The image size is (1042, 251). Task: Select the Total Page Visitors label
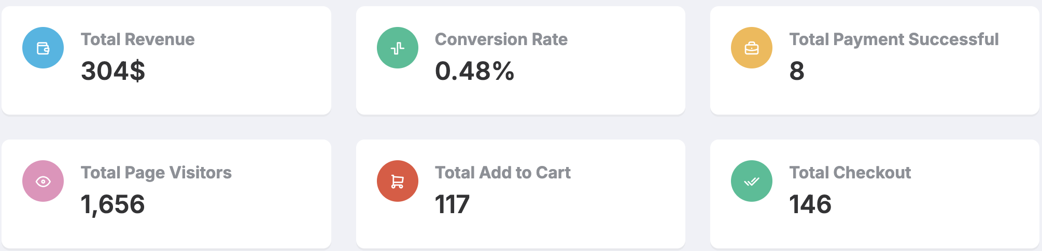click(156, 173)
